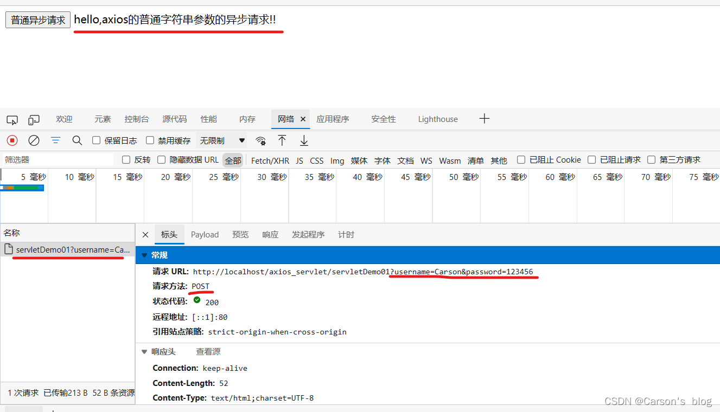Image resolution: width=720 pixels, height=412 pixels.
Task: Open network search magnifier
Action: pos(77,140)
